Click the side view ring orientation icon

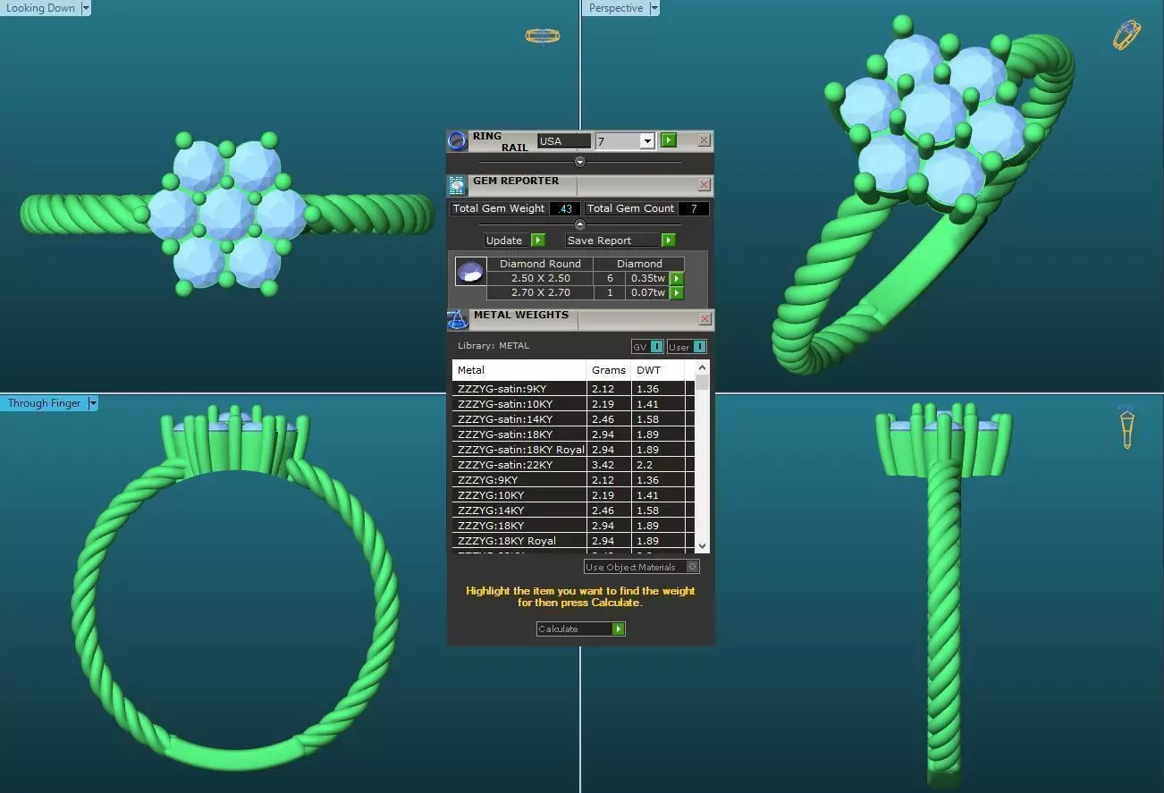[x=1126, y=427]
